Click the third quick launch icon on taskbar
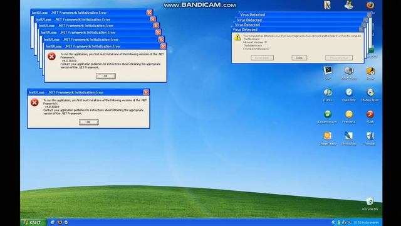The width and height of the screenshot is (401, 226). 66,222
